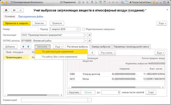Click the print preview icon in title bar
The image size is (171, 105).
[x=87, y=2]
